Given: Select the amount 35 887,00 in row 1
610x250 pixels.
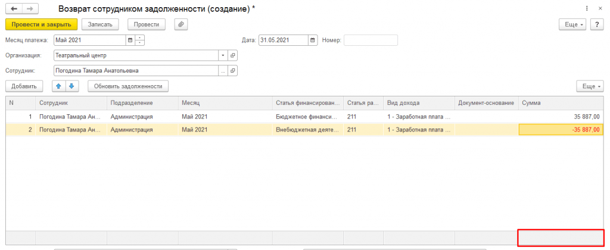Looking at the screenshot, I should tap(561, 116).
